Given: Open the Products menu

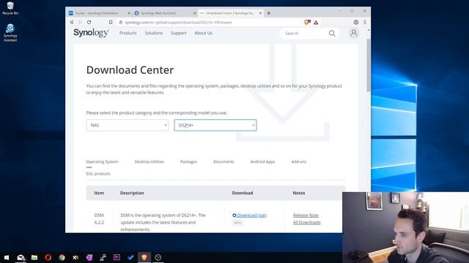Looking at the screenshot, I should (x=128, y=33).
